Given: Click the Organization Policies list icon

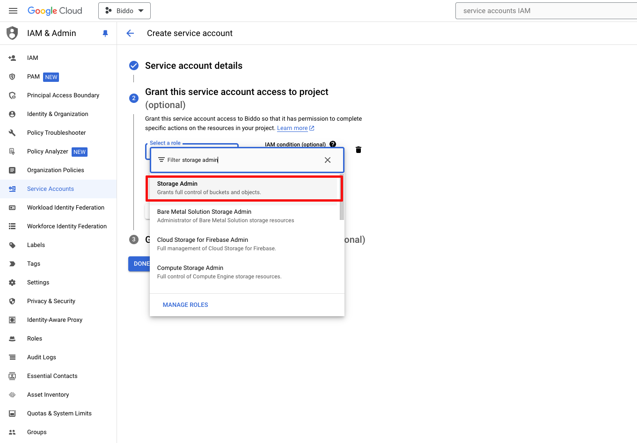Looking at the screenshot, I should tap(12, 170).
